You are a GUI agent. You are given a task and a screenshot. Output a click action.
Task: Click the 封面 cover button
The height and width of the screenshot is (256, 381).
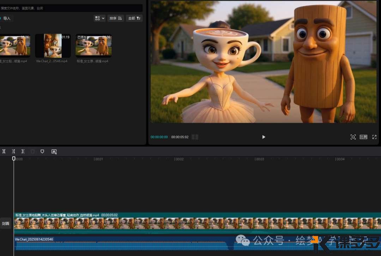pos(6,224)
